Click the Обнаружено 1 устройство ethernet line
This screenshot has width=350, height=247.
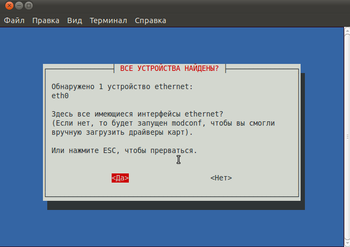click(x=122, y=86)
